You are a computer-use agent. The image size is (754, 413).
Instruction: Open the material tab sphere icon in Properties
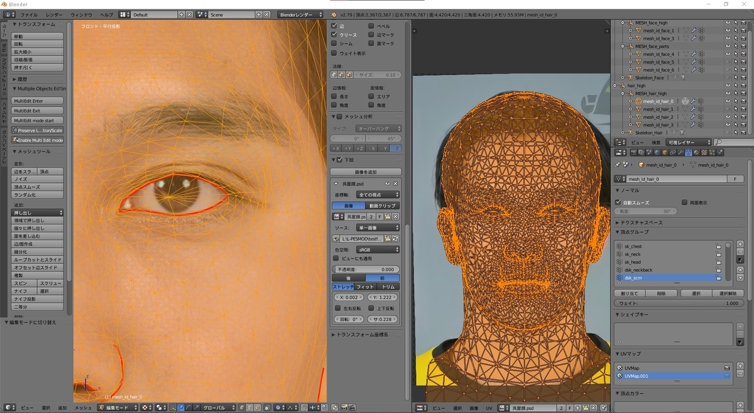[x=696, y=153]
